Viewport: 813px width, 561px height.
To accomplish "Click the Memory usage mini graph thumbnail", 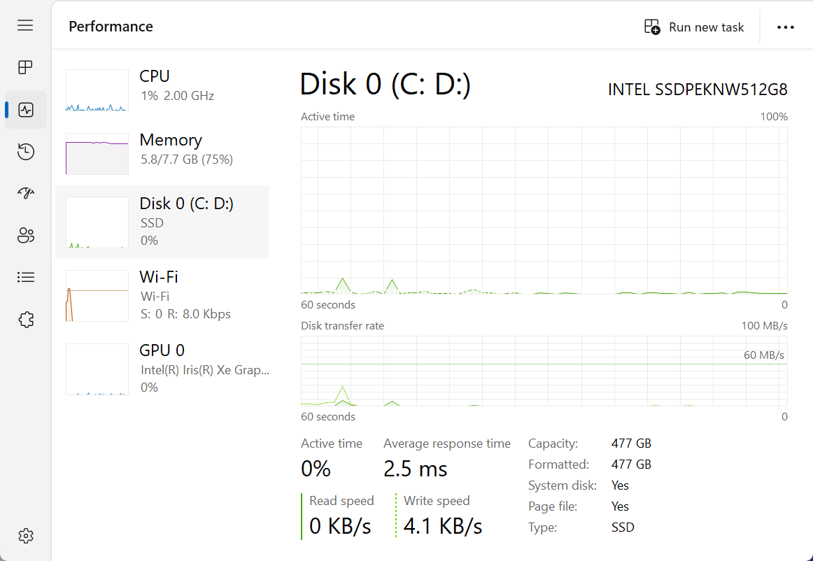I will tap(97, 154).
